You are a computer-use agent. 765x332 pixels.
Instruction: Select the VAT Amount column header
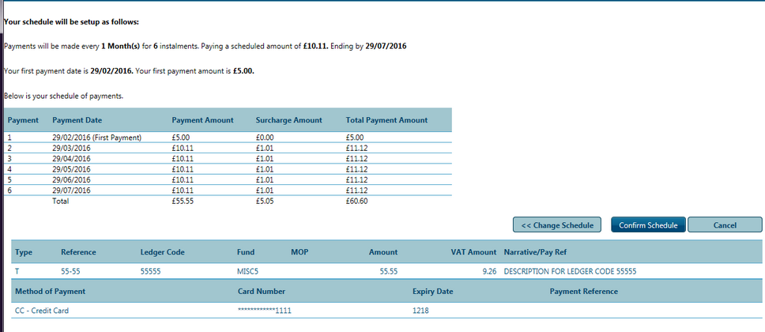click(x=473, y=252)
